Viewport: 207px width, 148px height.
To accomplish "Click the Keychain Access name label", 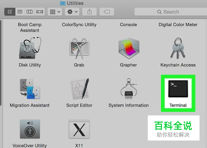I will [x=178, y=65].
